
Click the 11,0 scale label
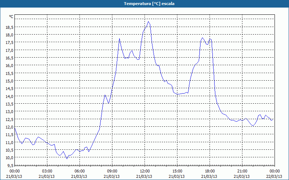9,142
